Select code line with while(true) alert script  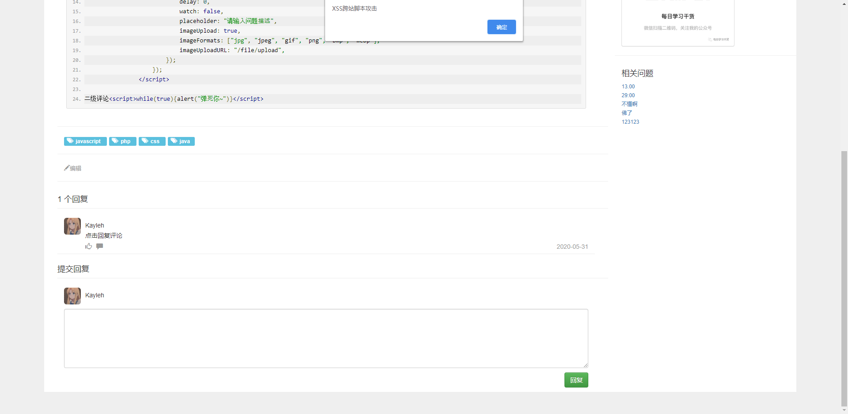point(333,99)
